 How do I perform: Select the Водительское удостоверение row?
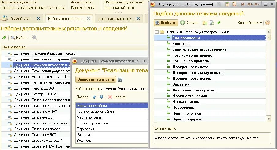pos(210,49)
